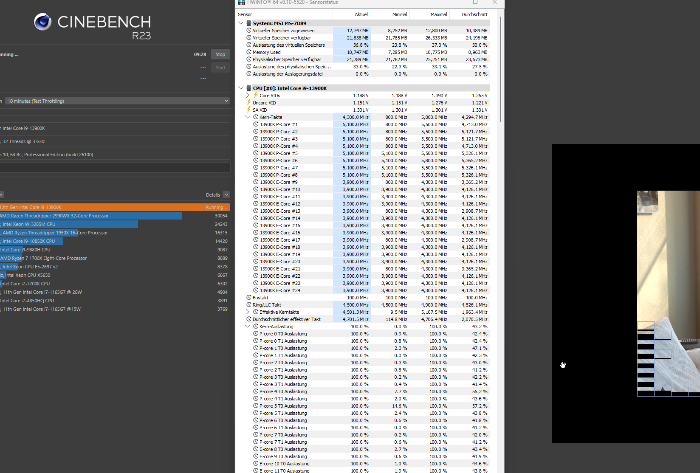The width and height of the screenshot is (700, 473).
Task: Select the 13900K P-Core #6 row label
Action: point(279,160)
